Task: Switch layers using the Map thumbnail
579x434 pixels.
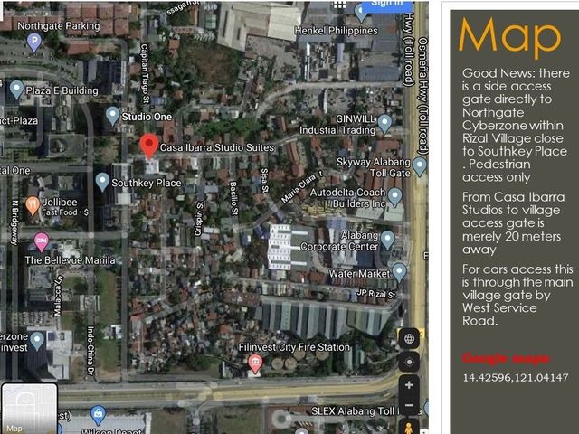Action: [x=30, y=409]
